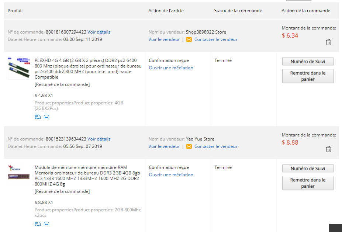Click Remettre dans le panier for Yao Yue order
The image size is (342, 232).
[308, 183]
